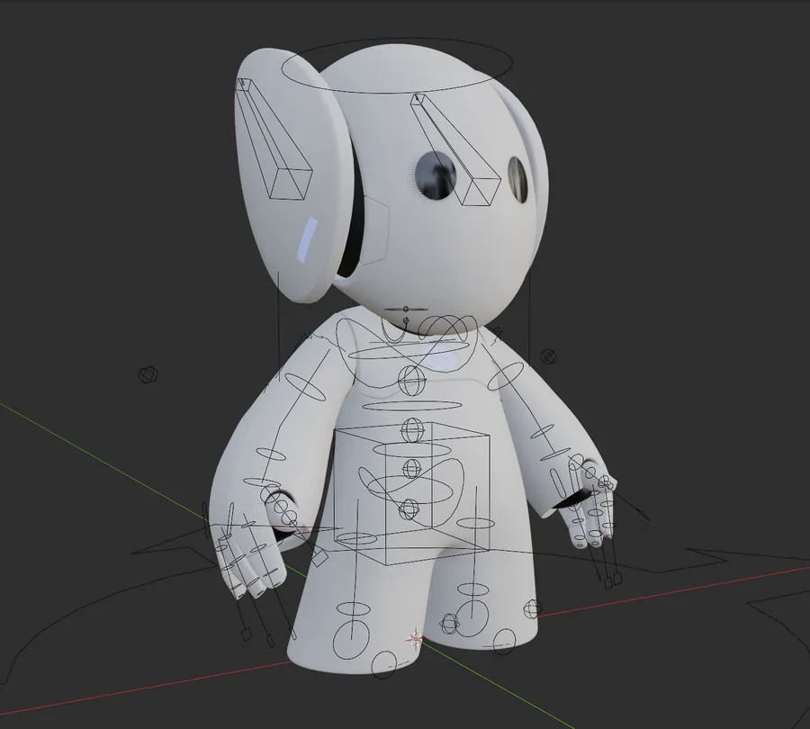Select the wire sphere on the cube's top face

pyautogui.click(x=413, y=430)
